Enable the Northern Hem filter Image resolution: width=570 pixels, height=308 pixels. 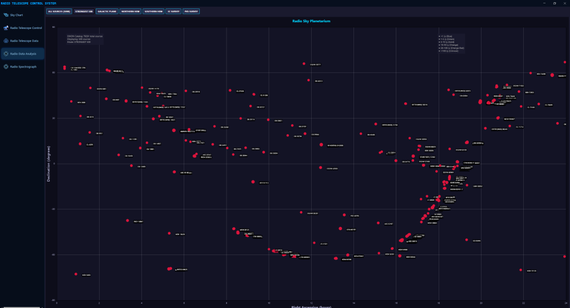click(130, 11)
